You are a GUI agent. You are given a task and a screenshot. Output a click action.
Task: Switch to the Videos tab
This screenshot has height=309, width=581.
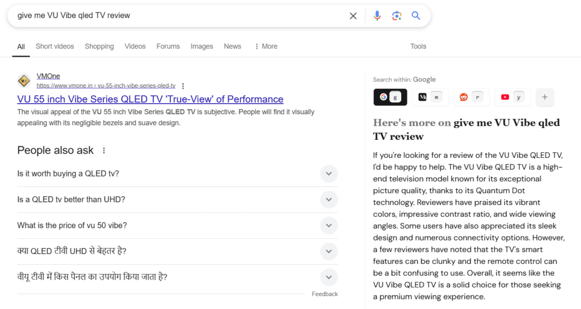[x=135, y=46]
